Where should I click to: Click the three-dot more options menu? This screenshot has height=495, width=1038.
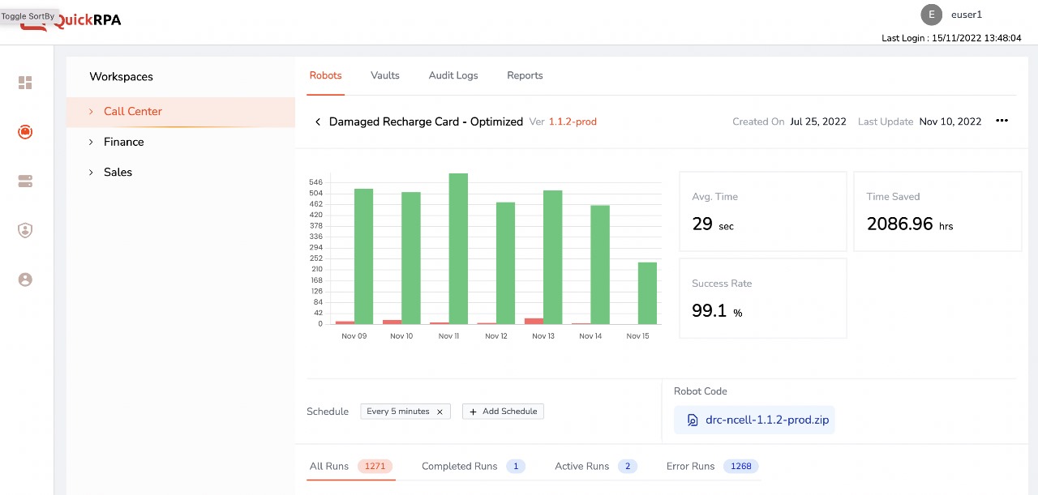pyautogui.click(x=1002, y=121)
